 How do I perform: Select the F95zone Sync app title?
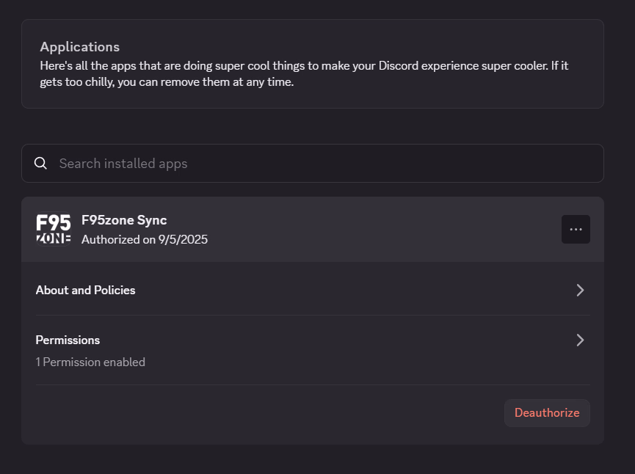(x=124, y=220)
